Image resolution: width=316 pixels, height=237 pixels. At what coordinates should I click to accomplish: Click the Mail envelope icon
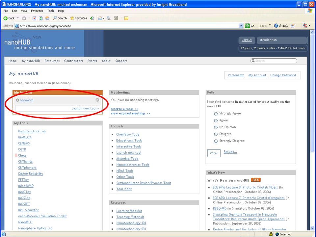click(100, 18)
